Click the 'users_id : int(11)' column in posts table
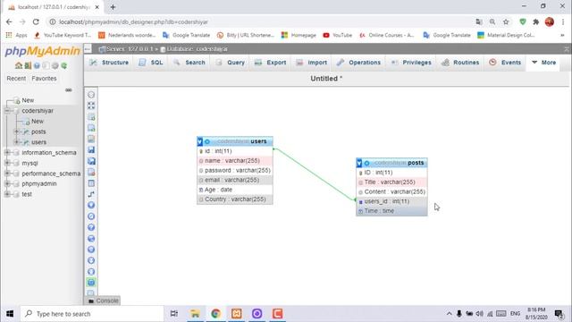572x322 pixels. 391,201
